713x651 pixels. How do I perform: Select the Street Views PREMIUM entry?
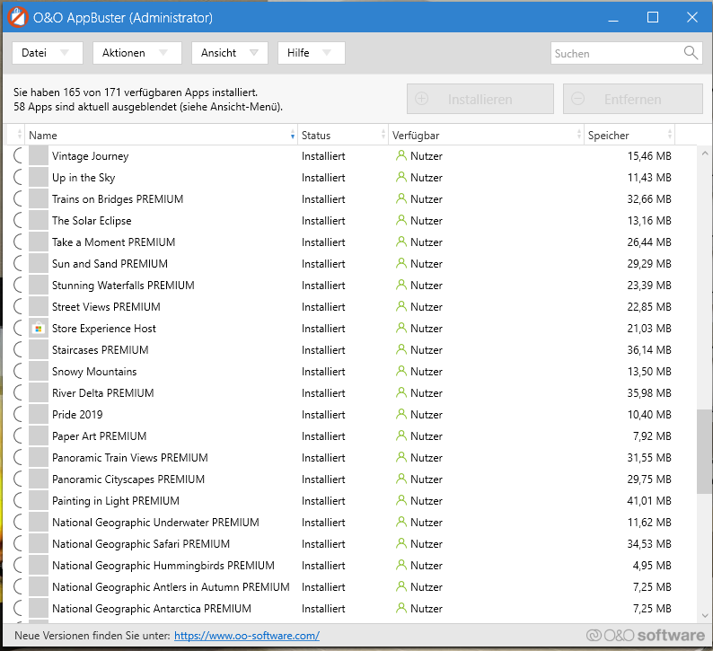click(106, 307)
